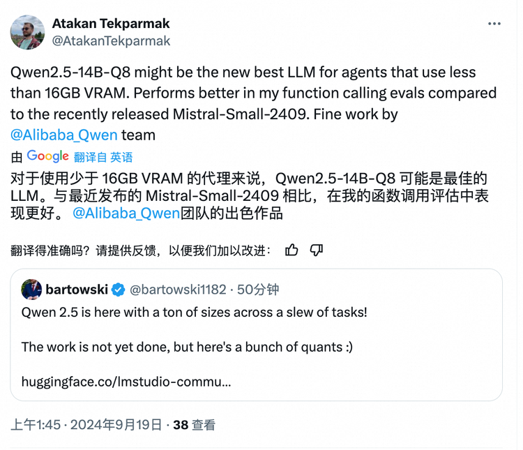Click Atakan Tekparmak's profile avatar
The width and height of the screenshot is (523, 450).
pos(28,31)
